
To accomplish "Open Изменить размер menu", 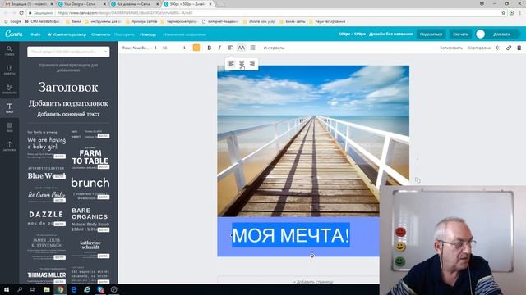I will click(67, 34).
